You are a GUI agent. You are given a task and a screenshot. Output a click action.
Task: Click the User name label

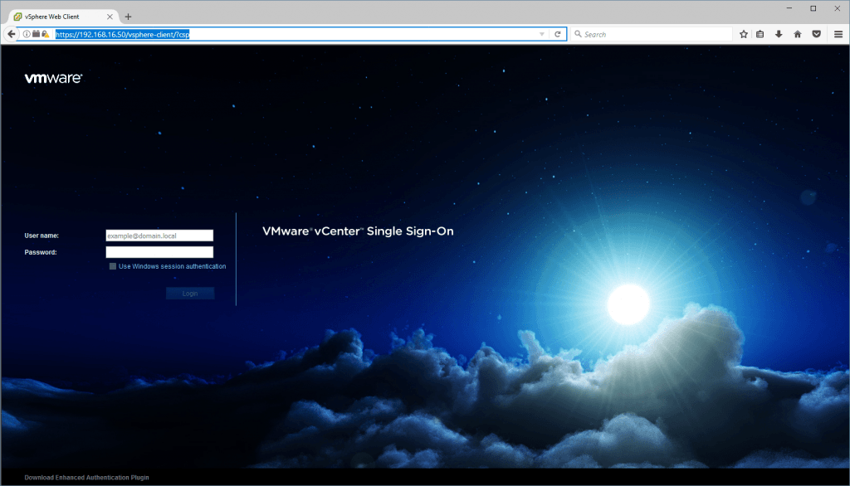(42, 236)
